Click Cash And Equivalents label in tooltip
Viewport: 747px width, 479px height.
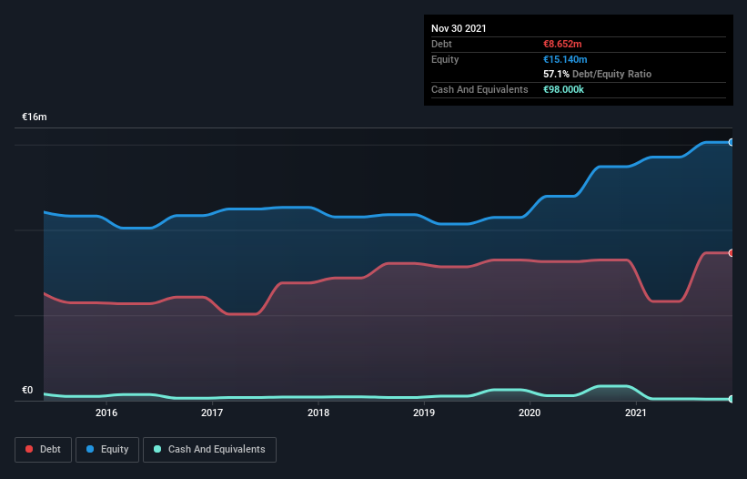pyautogui.click(x=479, y=89)
